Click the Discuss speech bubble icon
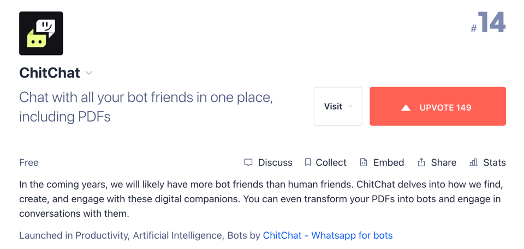 (x=248, y=162)
